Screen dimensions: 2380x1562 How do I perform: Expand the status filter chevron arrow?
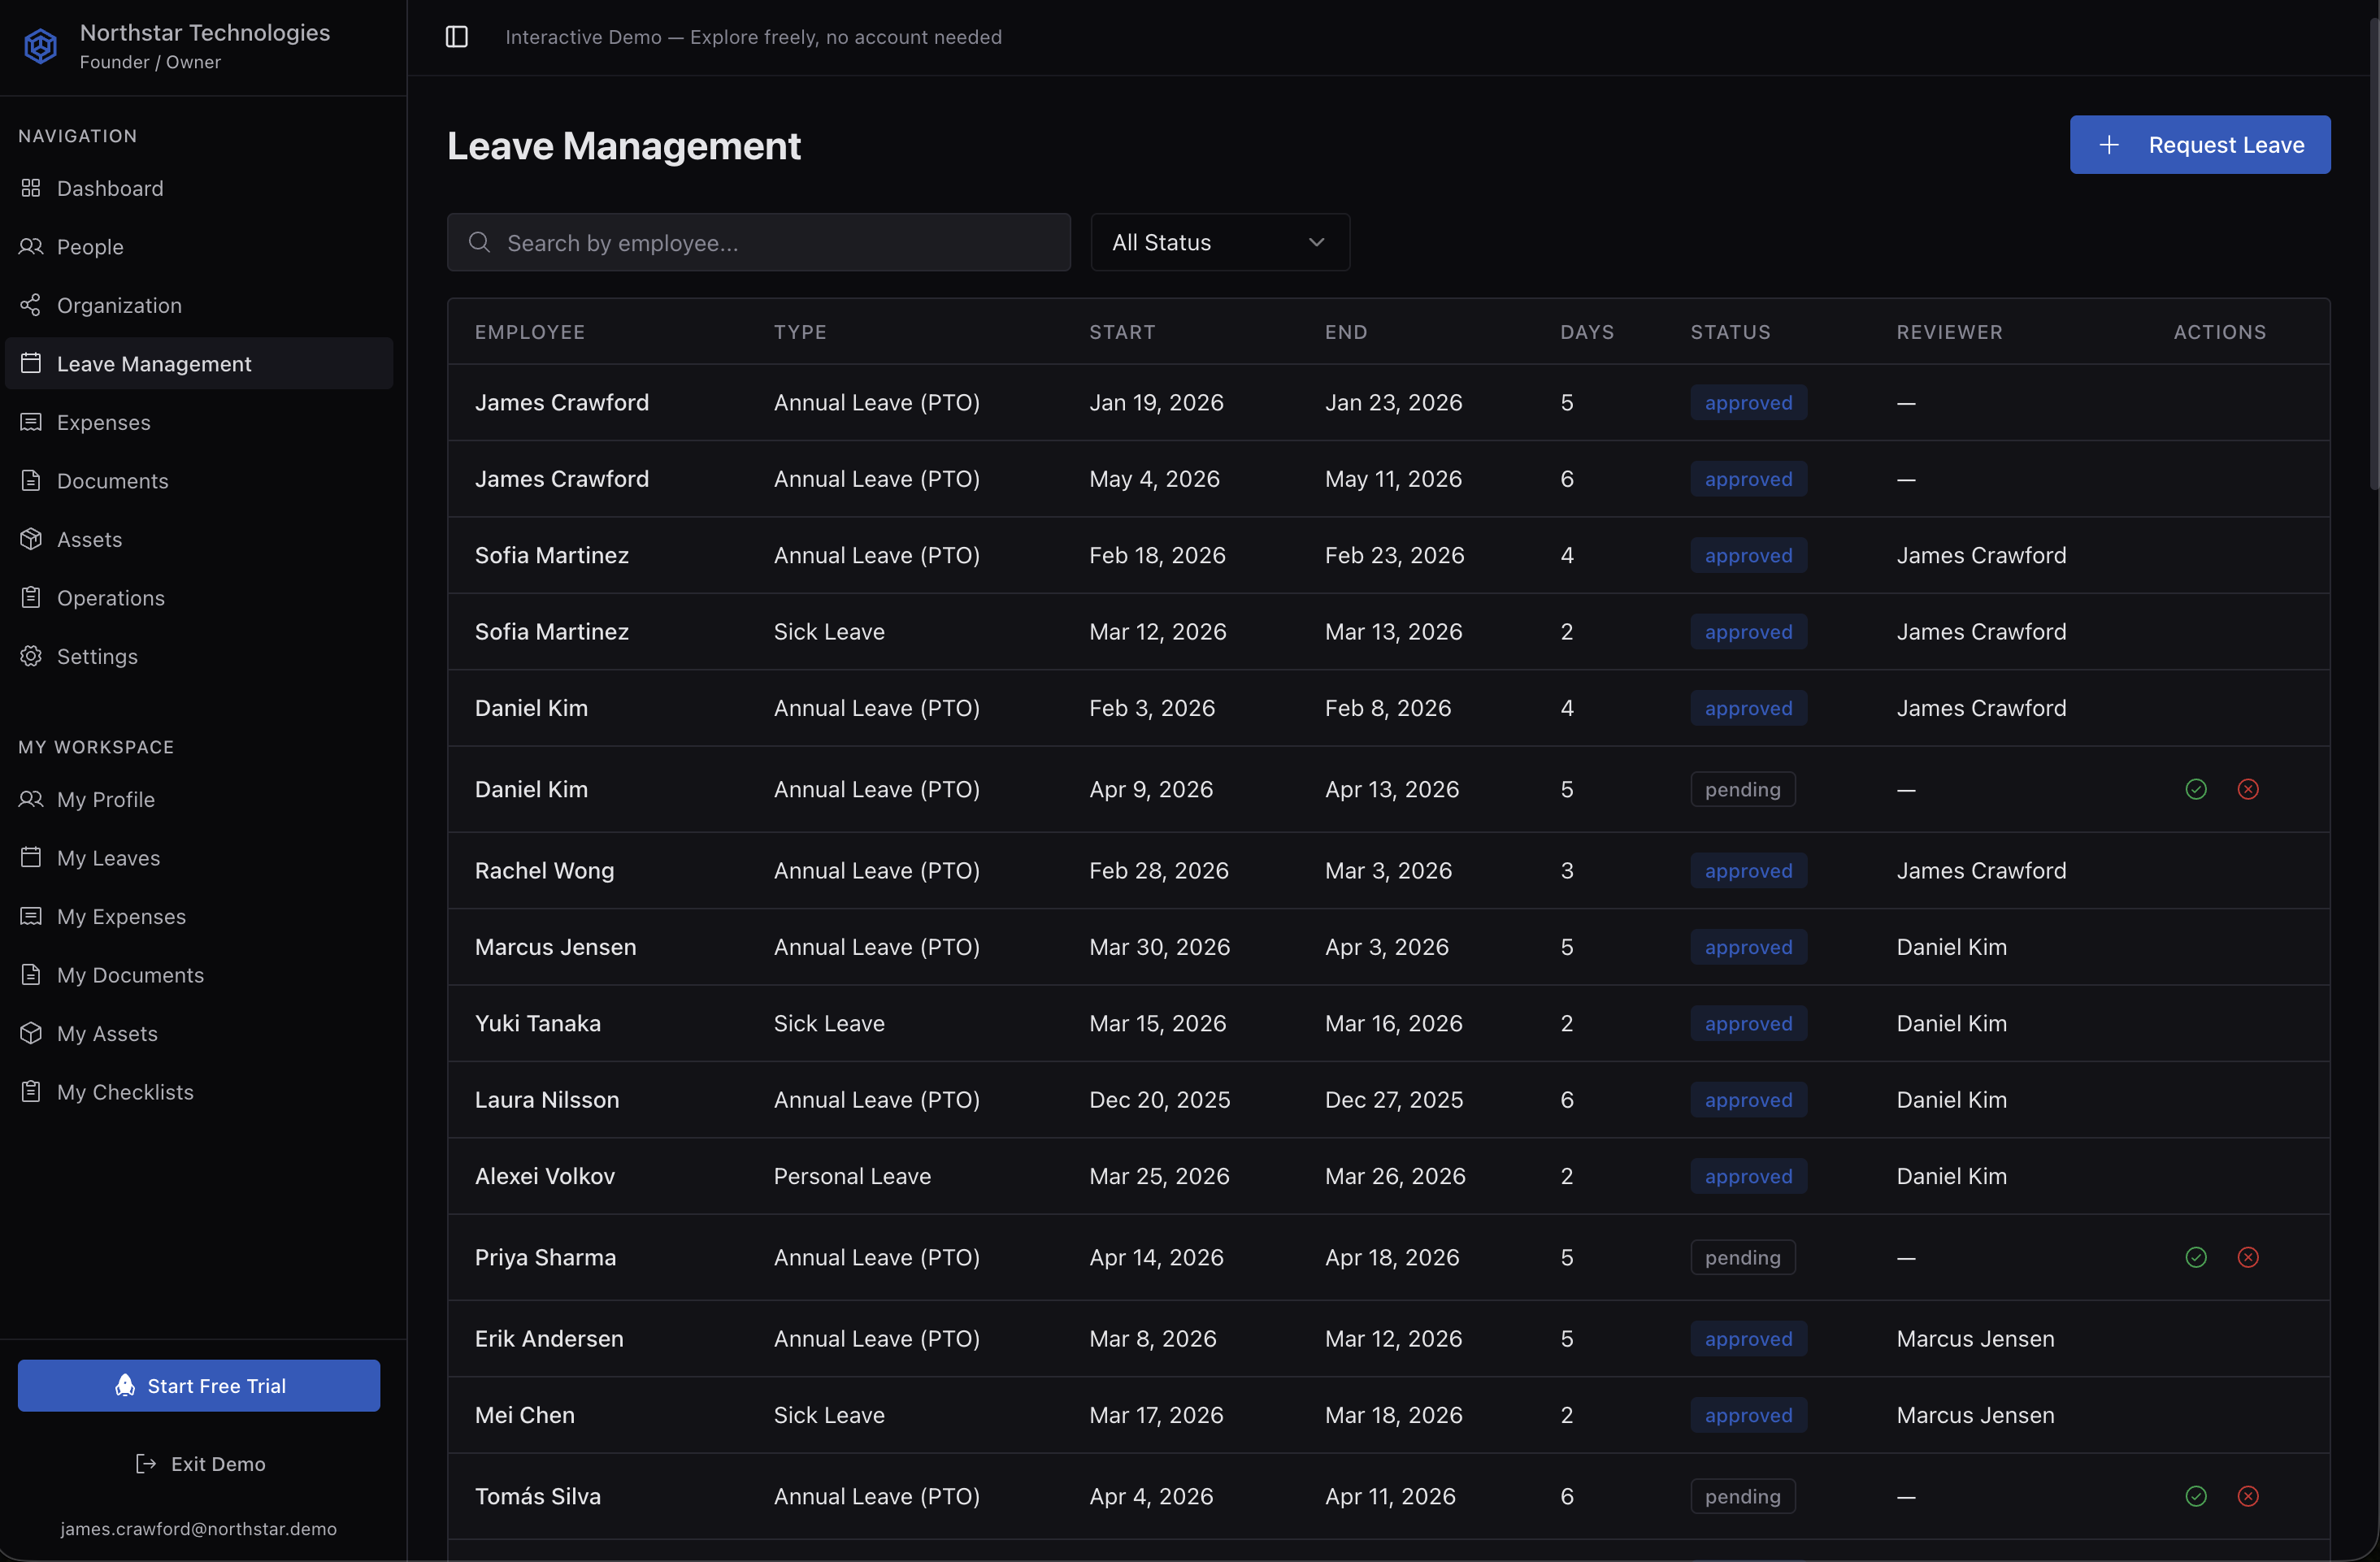[x=1316, y=242]
